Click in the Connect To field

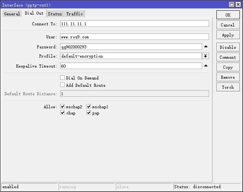134,24
